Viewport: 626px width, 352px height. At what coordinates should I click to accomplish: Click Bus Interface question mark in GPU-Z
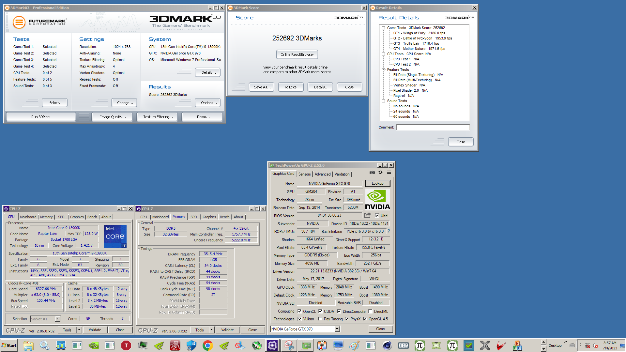pos(389,231)
